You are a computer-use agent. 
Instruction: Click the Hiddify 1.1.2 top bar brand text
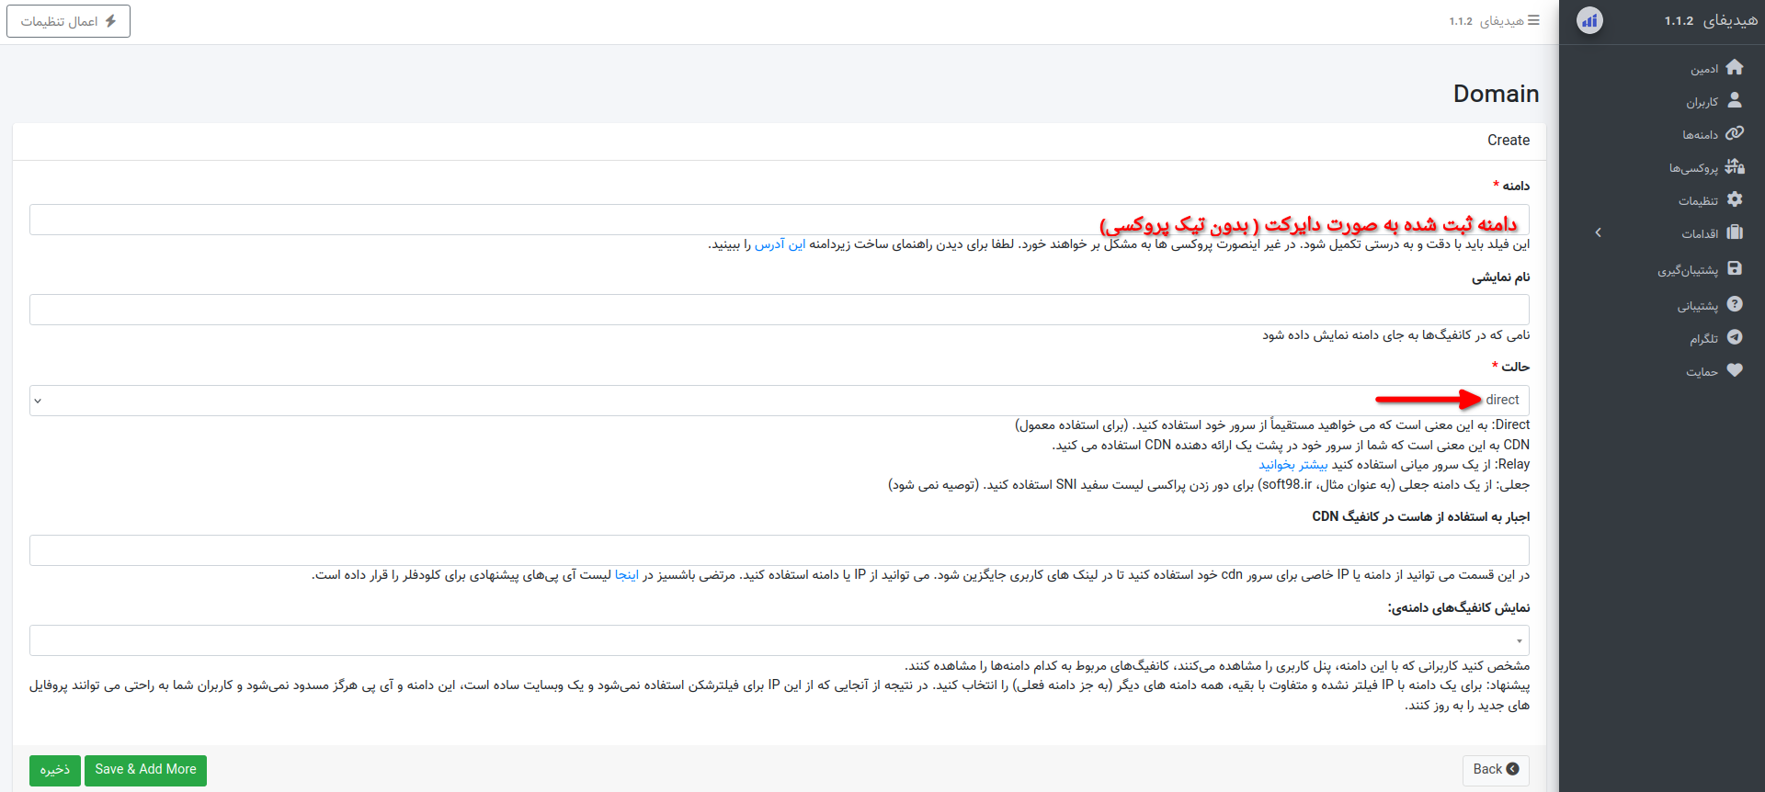(1486, 21)
